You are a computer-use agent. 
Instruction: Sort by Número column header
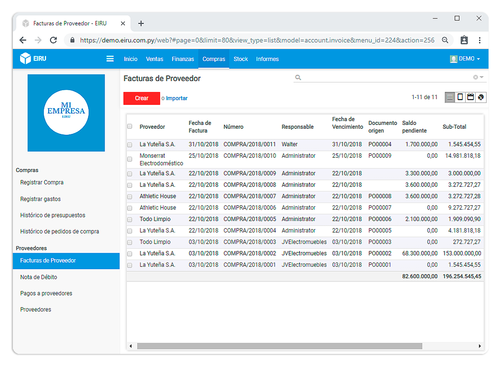233,127
